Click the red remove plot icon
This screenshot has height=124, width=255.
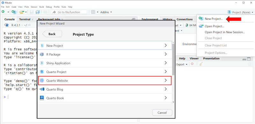192,64
